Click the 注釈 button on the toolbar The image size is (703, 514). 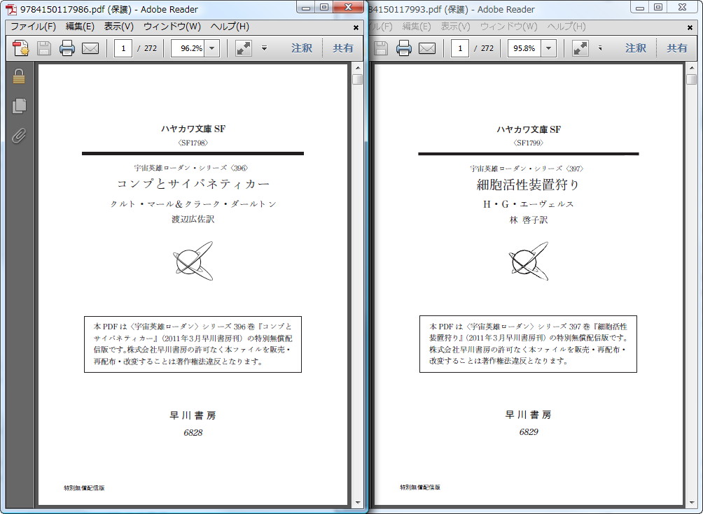302,48
